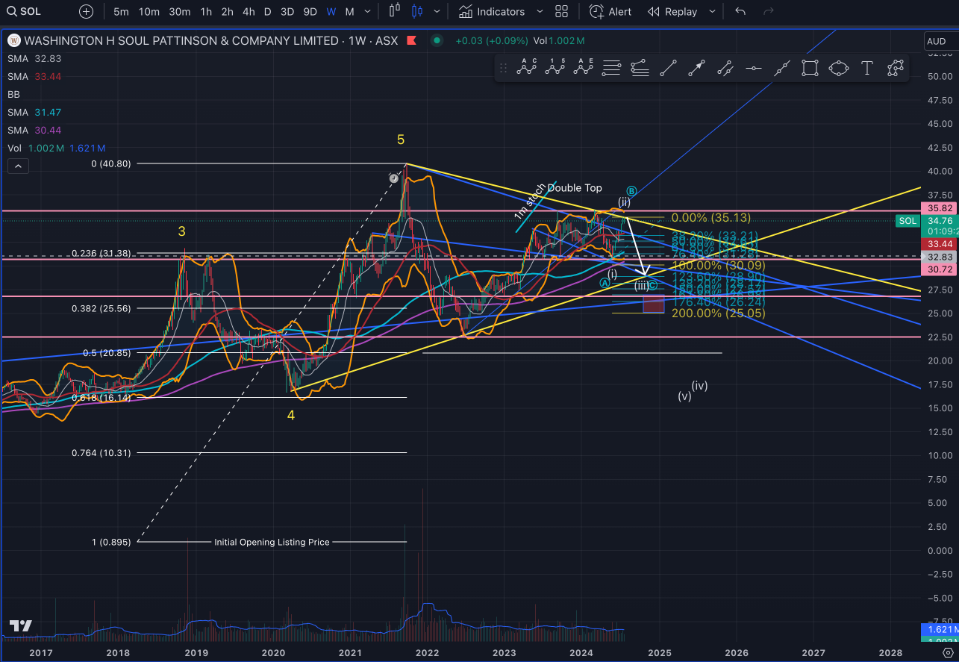Click the Initial Opening Listing Price label
This screenshot has height=662, width=959.
(272, 542)
